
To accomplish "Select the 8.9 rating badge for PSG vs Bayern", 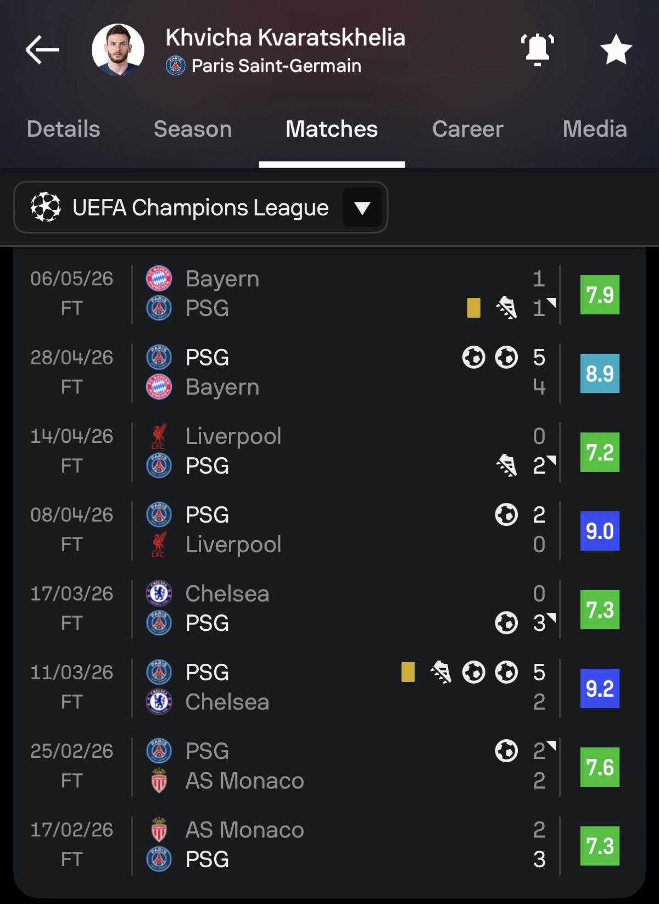I will [600, 374].
